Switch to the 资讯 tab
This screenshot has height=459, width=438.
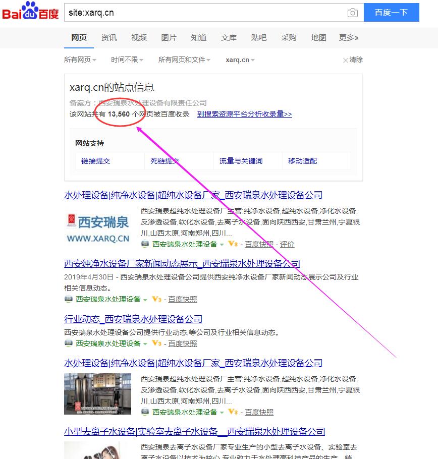click(x=108, y=37)
